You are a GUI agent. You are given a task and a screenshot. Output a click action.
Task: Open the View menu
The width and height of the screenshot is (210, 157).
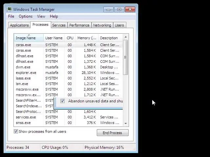click(41, 16)
